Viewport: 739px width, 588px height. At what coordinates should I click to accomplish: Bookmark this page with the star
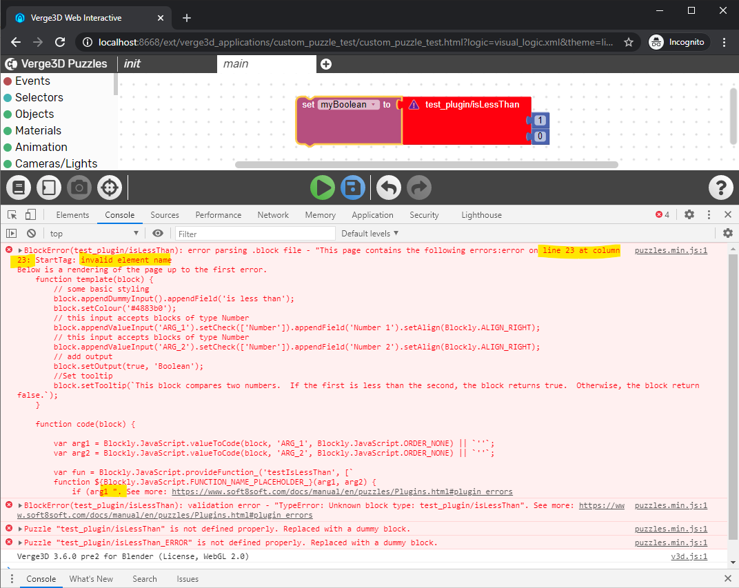pyautogui.click(x=628, y=43)
